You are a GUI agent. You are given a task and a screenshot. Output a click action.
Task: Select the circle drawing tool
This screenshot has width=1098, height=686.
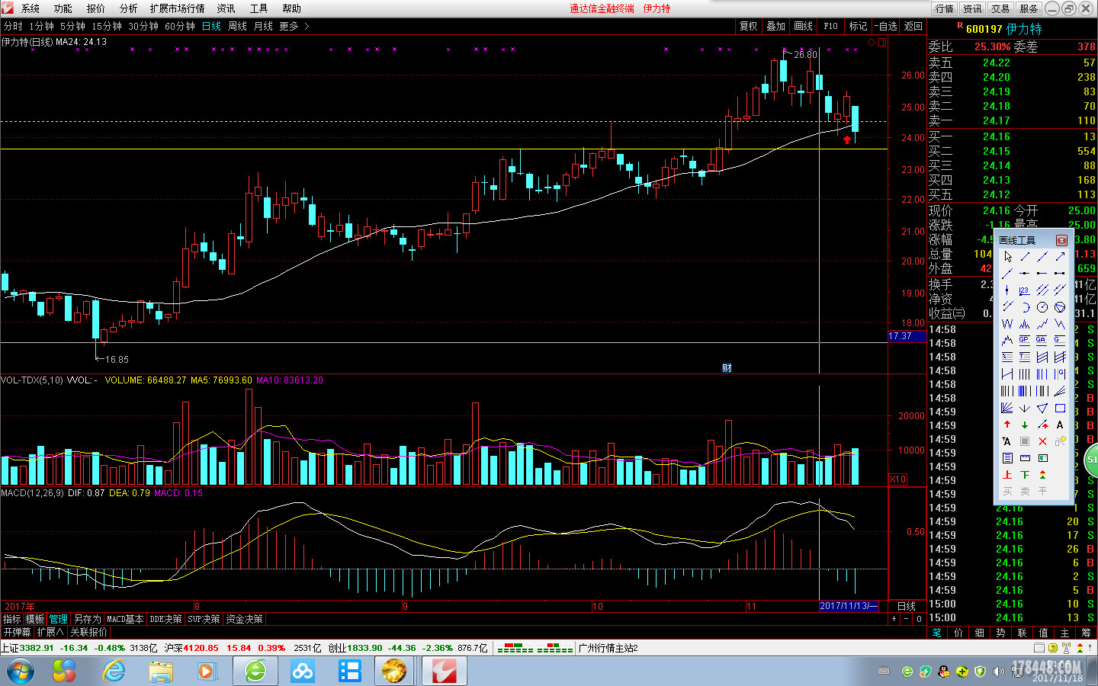pyautogui.click(x=1042, y=307)
